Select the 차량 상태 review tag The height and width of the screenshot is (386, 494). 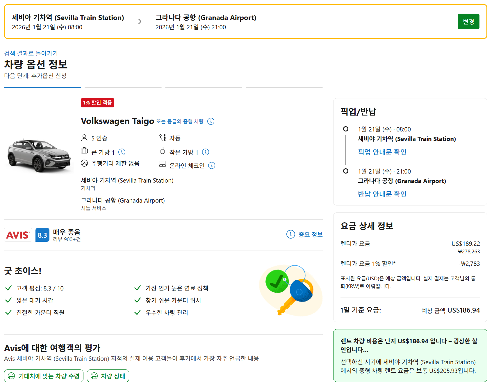[108, 376]
